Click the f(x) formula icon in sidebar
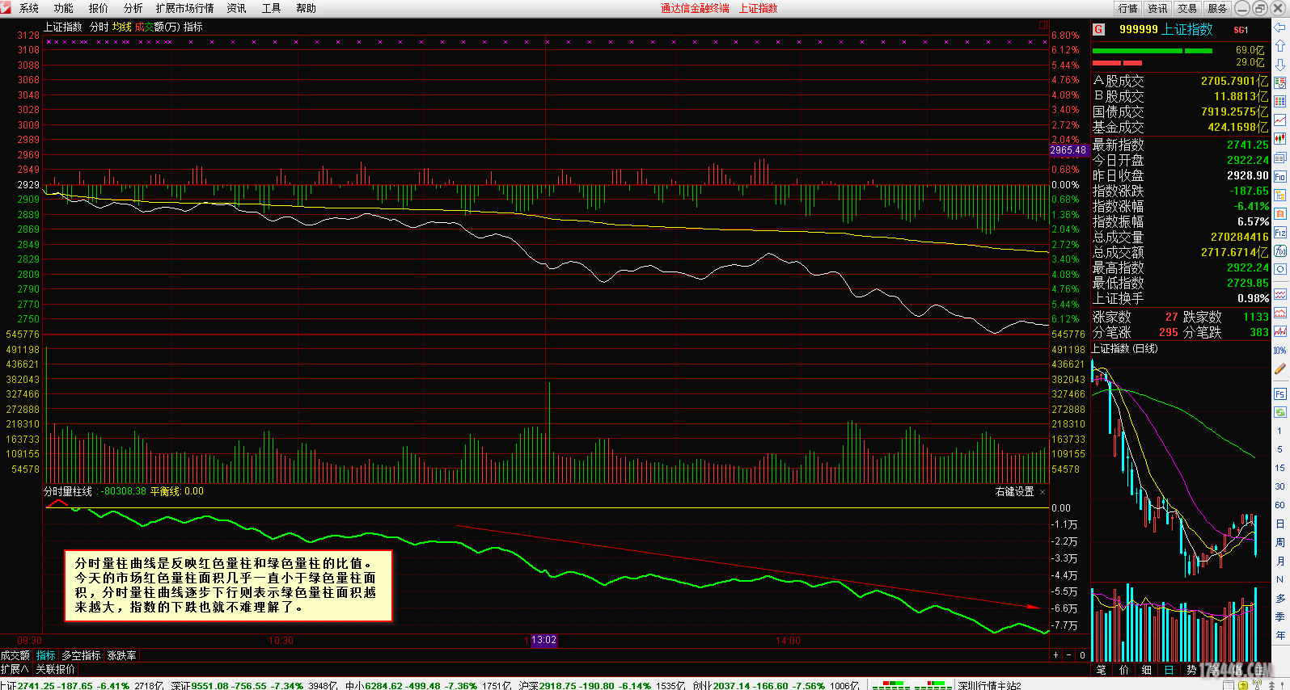This screenshot has width=1290, height=690. 1280,250
